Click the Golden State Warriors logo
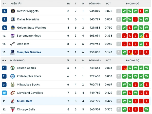Viewport: 152px width, 114px height. click(13, 28)
